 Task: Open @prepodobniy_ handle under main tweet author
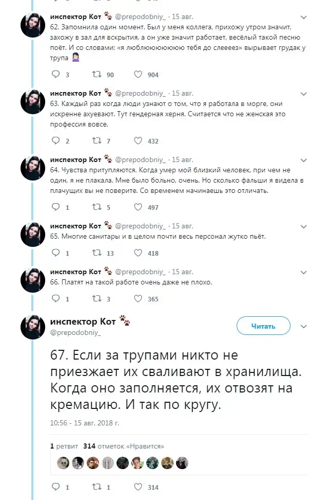[x=76, y=333]
